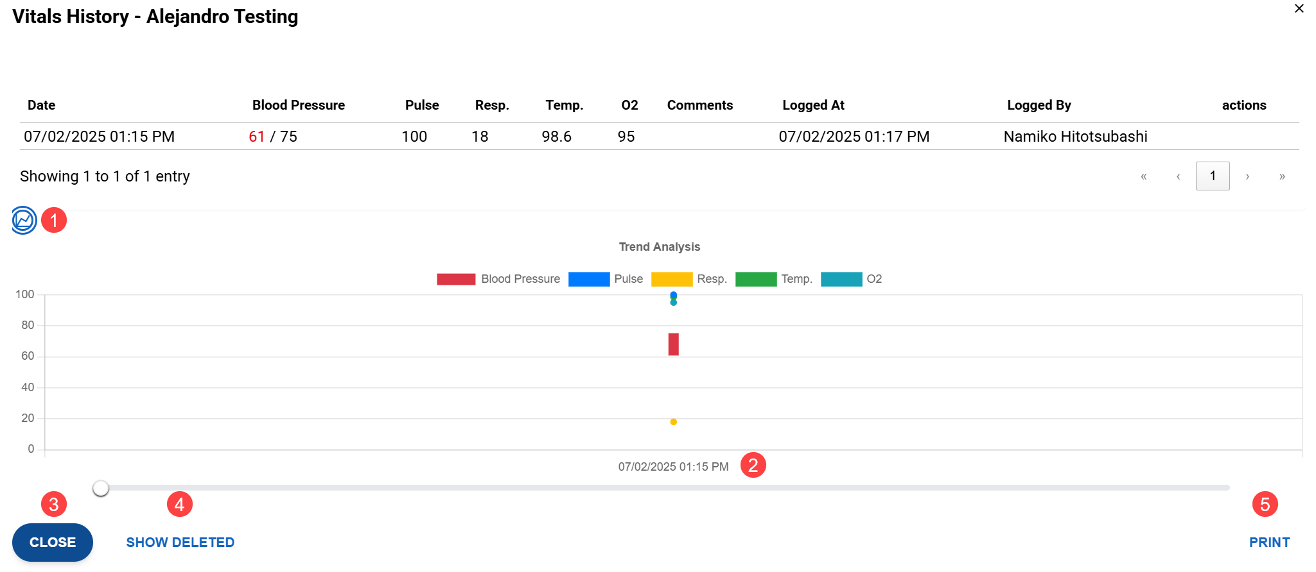Select page 1 in pagination

point(1212,176)
